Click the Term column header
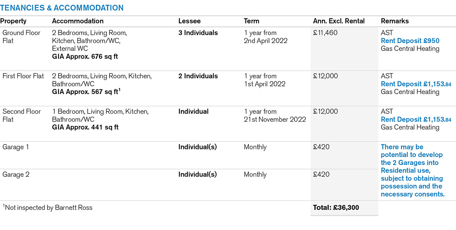The height and width of the screenshot is (230, 456). click(251, 21)
